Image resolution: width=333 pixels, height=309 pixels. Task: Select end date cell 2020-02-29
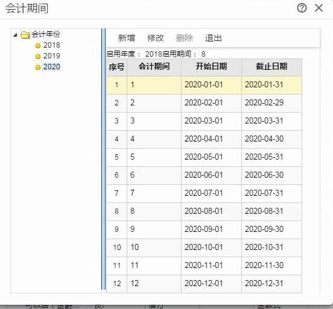pos(271,103)
